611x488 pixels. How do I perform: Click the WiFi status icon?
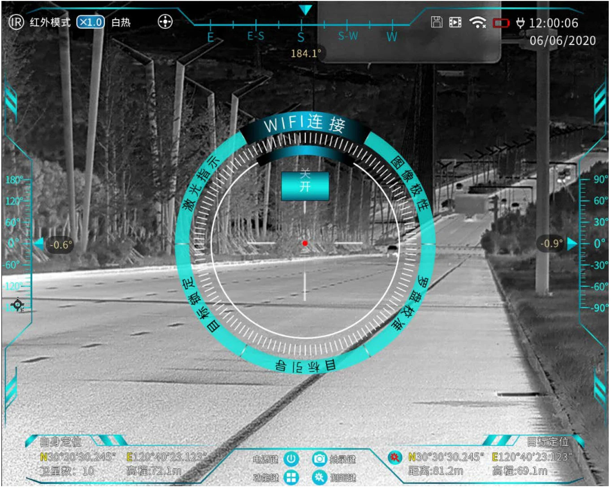click(x=477, y=22)
